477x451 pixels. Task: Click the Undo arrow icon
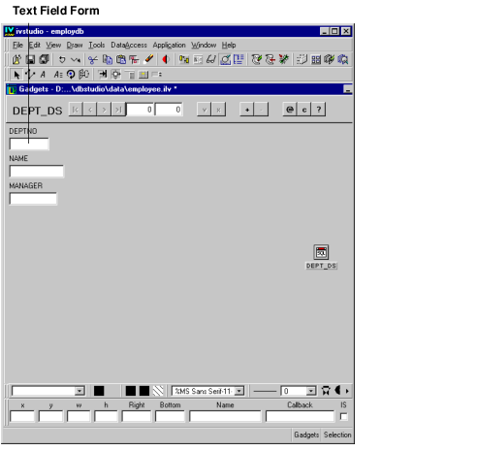62,60
